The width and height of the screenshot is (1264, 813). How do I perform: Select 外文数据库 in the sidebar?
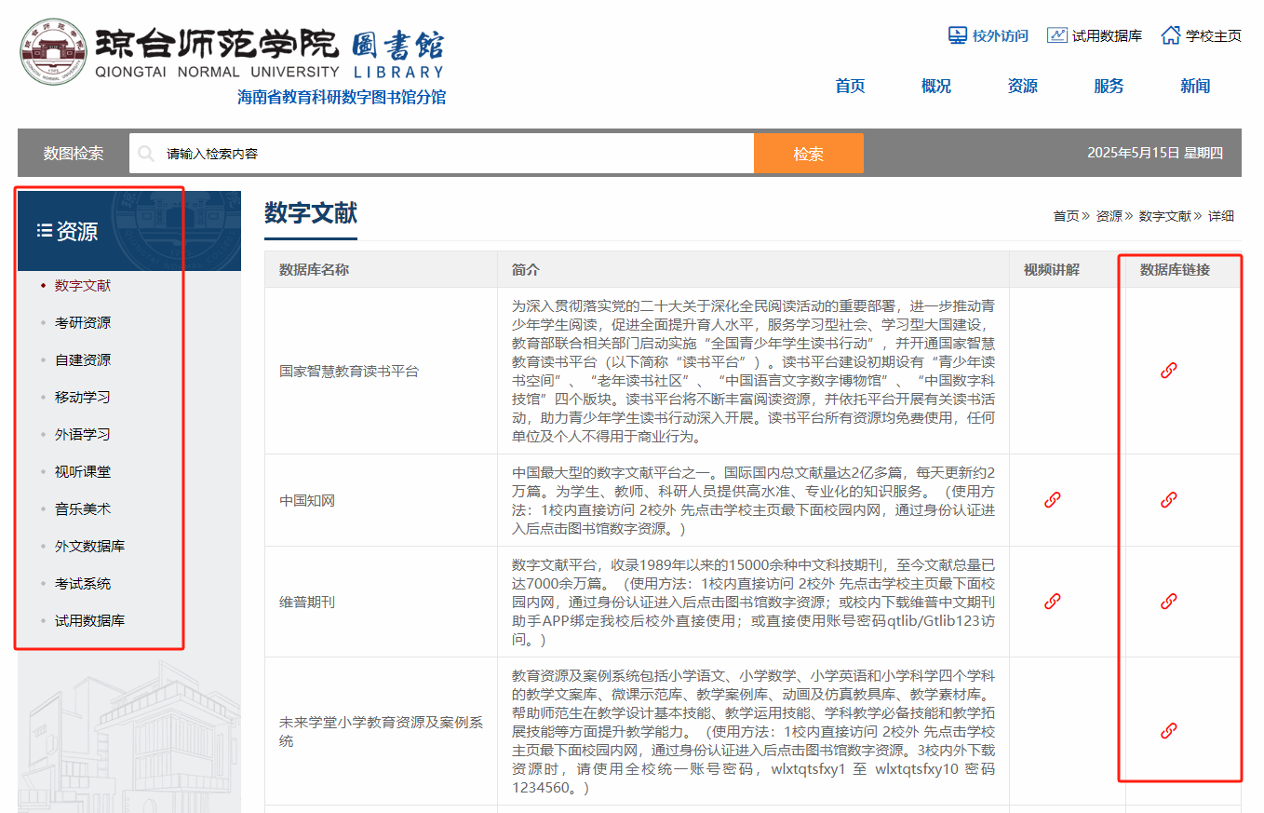[89, 547]
